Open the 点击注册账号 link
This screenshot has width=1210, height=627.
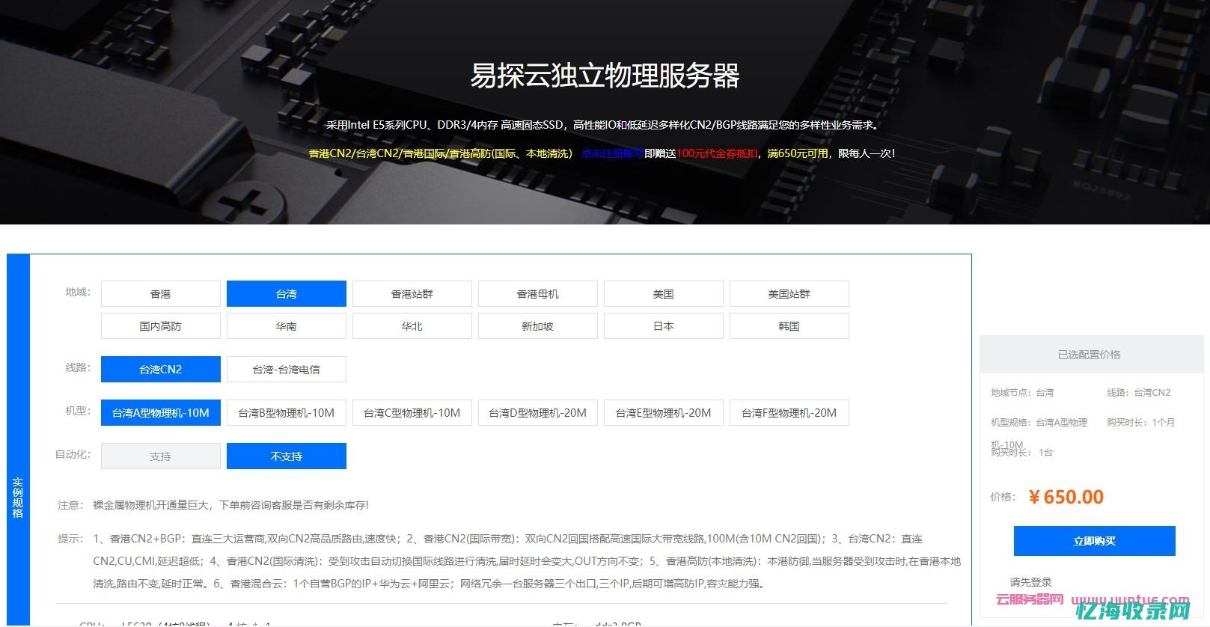613,153
